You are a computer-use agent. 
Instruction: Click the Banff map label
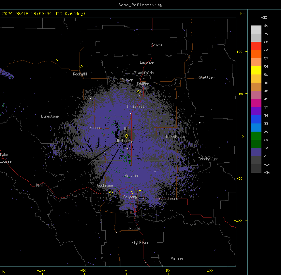[40, 185]
